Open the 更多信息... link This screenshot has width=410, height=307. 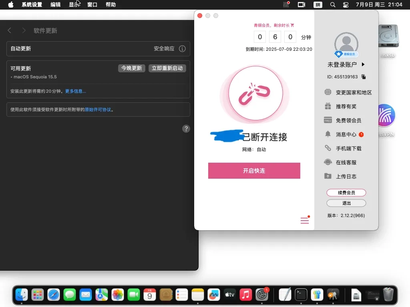click(x=76, y=91)
